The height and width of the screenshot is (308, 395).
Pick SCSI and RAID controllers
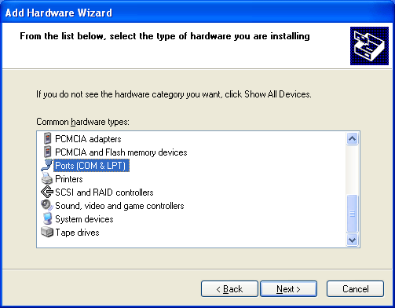click(x=104, y=192)
